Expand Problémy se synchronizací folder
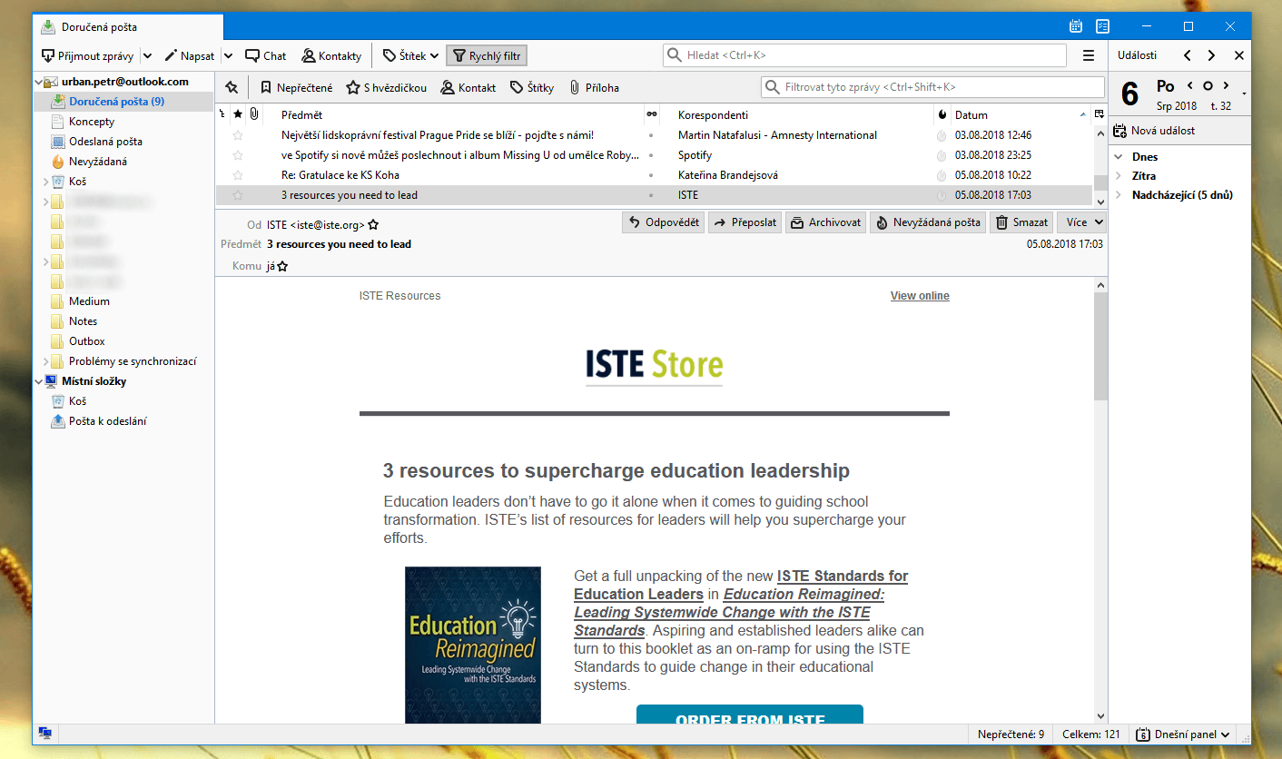Viewport: 1282px width, 759px height. tap(45, 361)
